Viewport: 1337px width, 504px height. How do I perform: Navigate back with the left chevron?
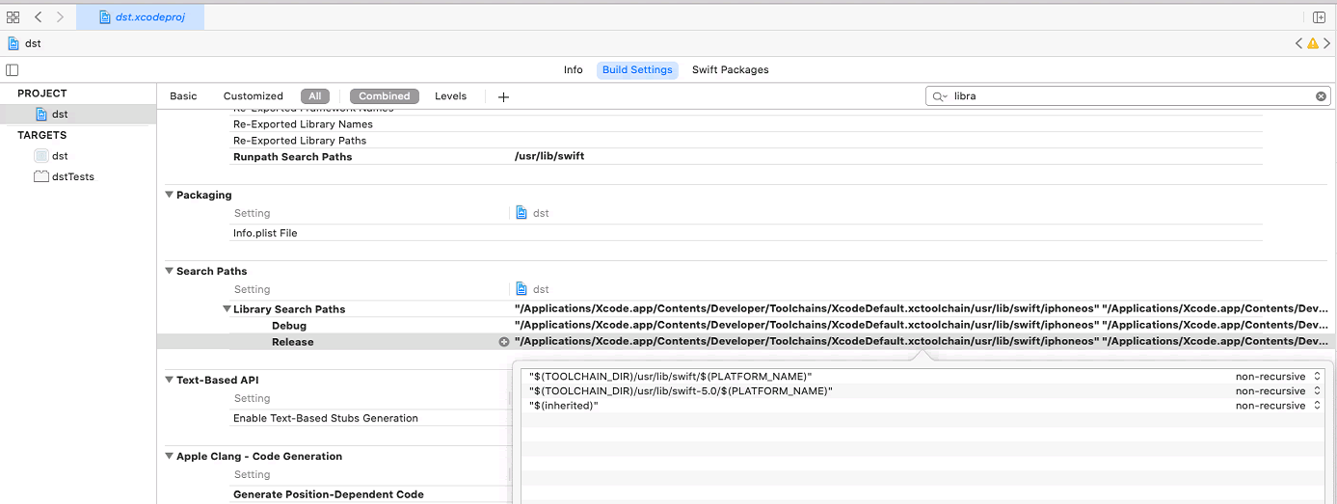pyautogui.click(x=39, y=17)
